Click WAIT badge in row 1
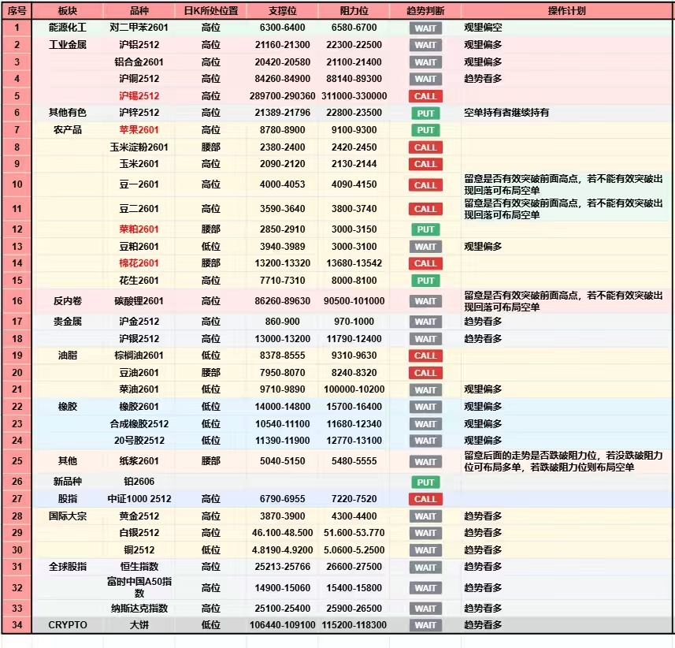The height and width of the screenshot is (648, 675). tap(425, 28)
